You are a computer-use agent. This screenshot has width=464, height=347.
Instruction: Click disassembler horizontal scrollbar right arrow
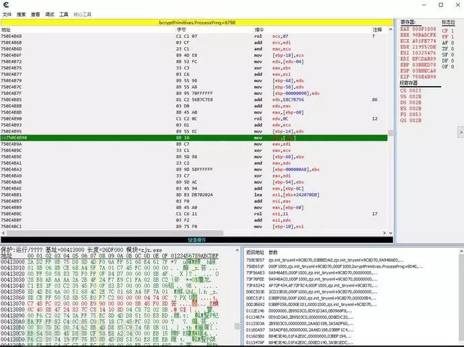coord(385,233)
